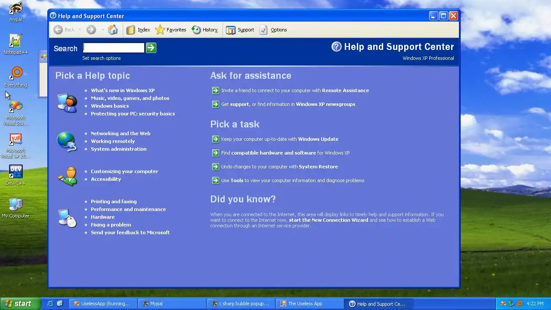
Task: Click the Networking globe group icon
Action: (67, 142)
